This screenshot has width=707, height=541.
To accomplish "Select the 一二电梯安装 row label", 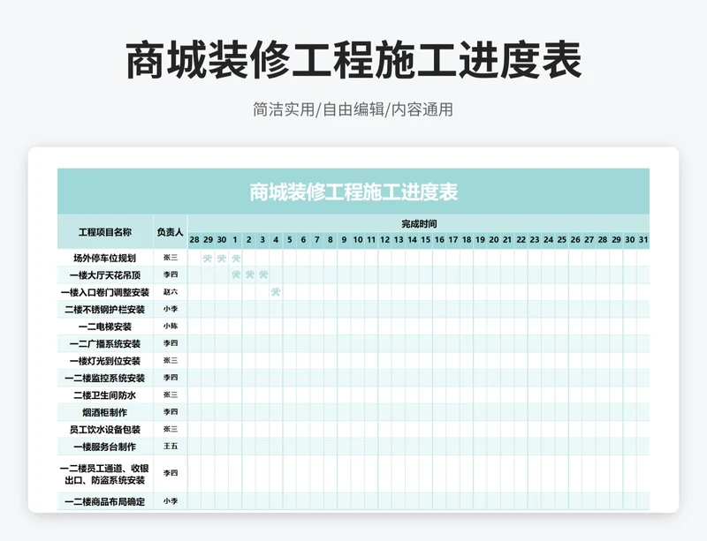I will 105,327.
